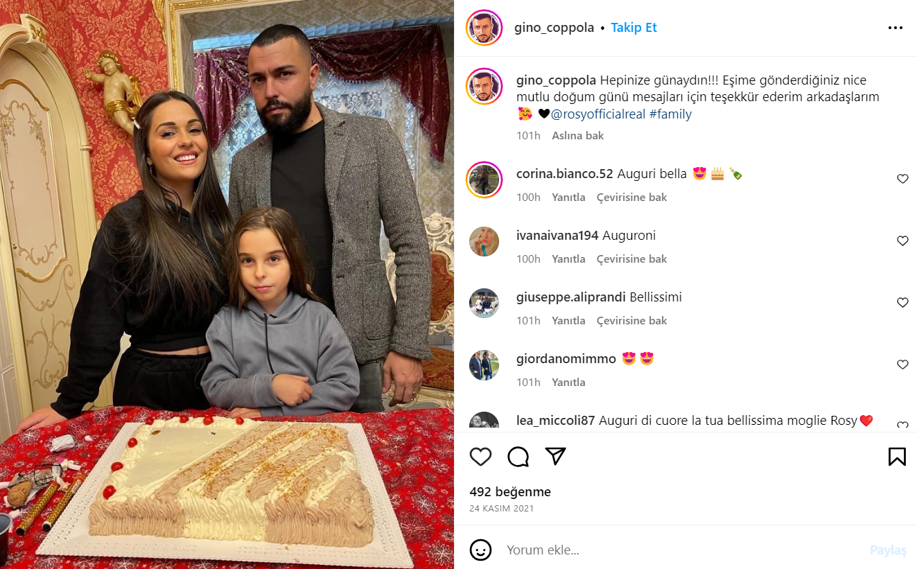Save the post with the bookmark icon
Screen dimensions: 917x569
click(897, 456)
